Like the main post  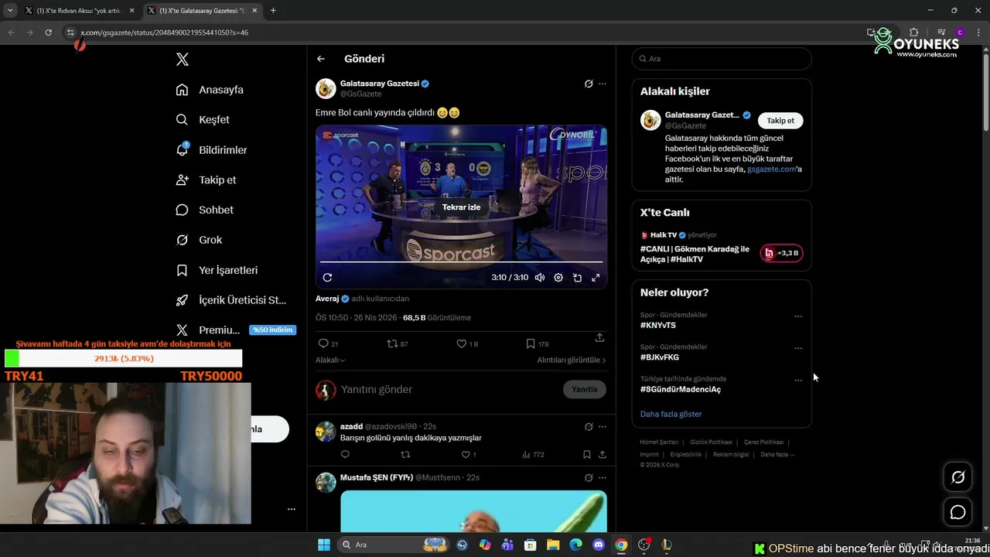466,343
